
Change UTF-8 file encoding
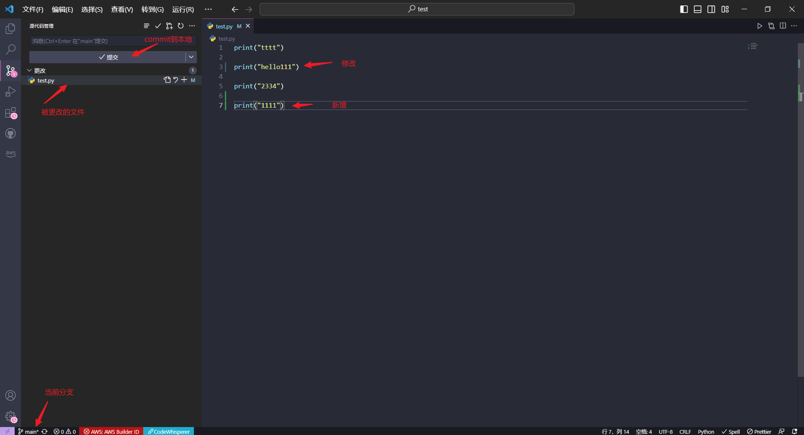(665, 431)
